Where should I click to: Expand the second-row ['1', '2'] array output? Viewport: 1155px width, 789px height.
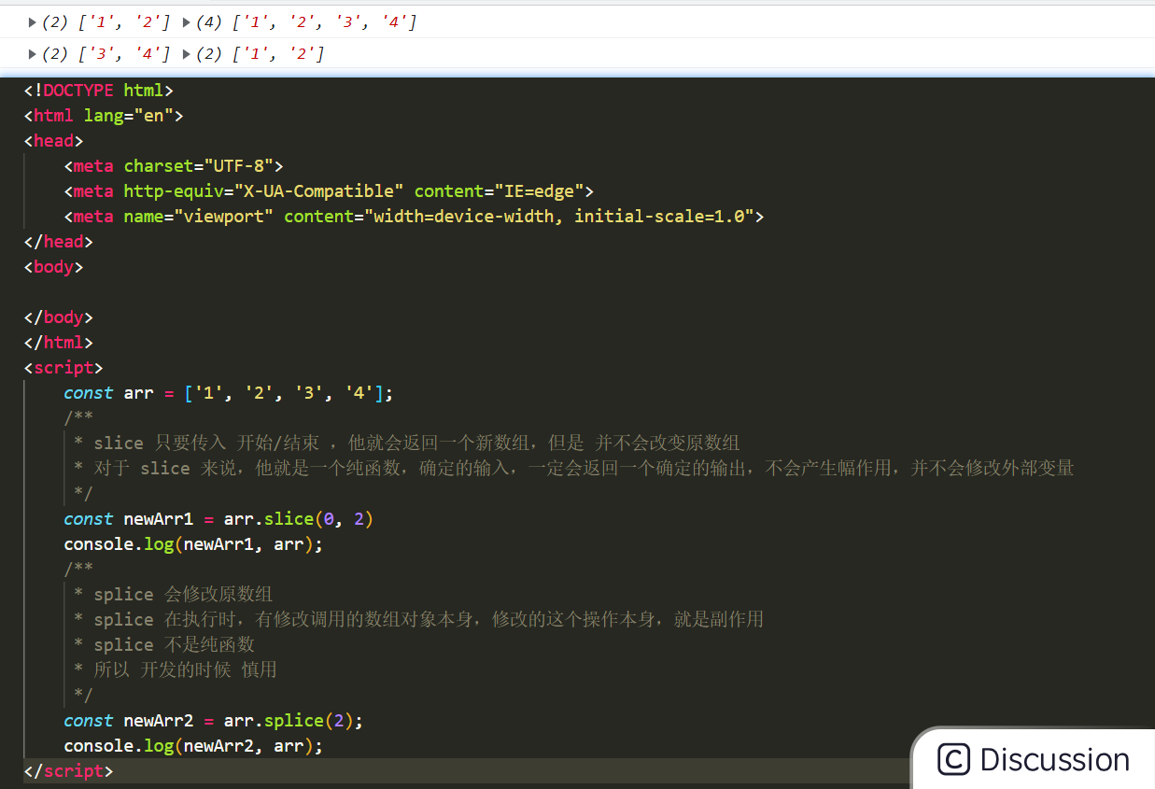[x=186, y=54]
